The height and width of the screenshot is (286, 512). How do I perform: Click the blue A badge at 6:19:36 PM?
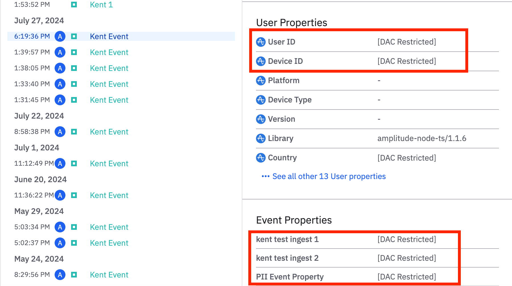[x=60, y=36]
